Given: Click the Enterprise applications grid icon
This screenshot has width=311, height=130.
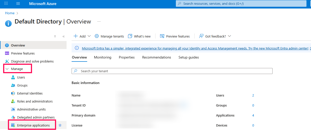Looking at the screenshot, I should click(13, 125).
